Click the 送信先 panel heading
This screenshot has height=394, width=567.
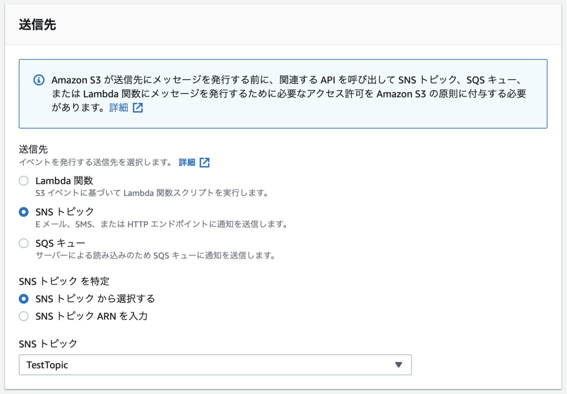(x=37, y=25)
